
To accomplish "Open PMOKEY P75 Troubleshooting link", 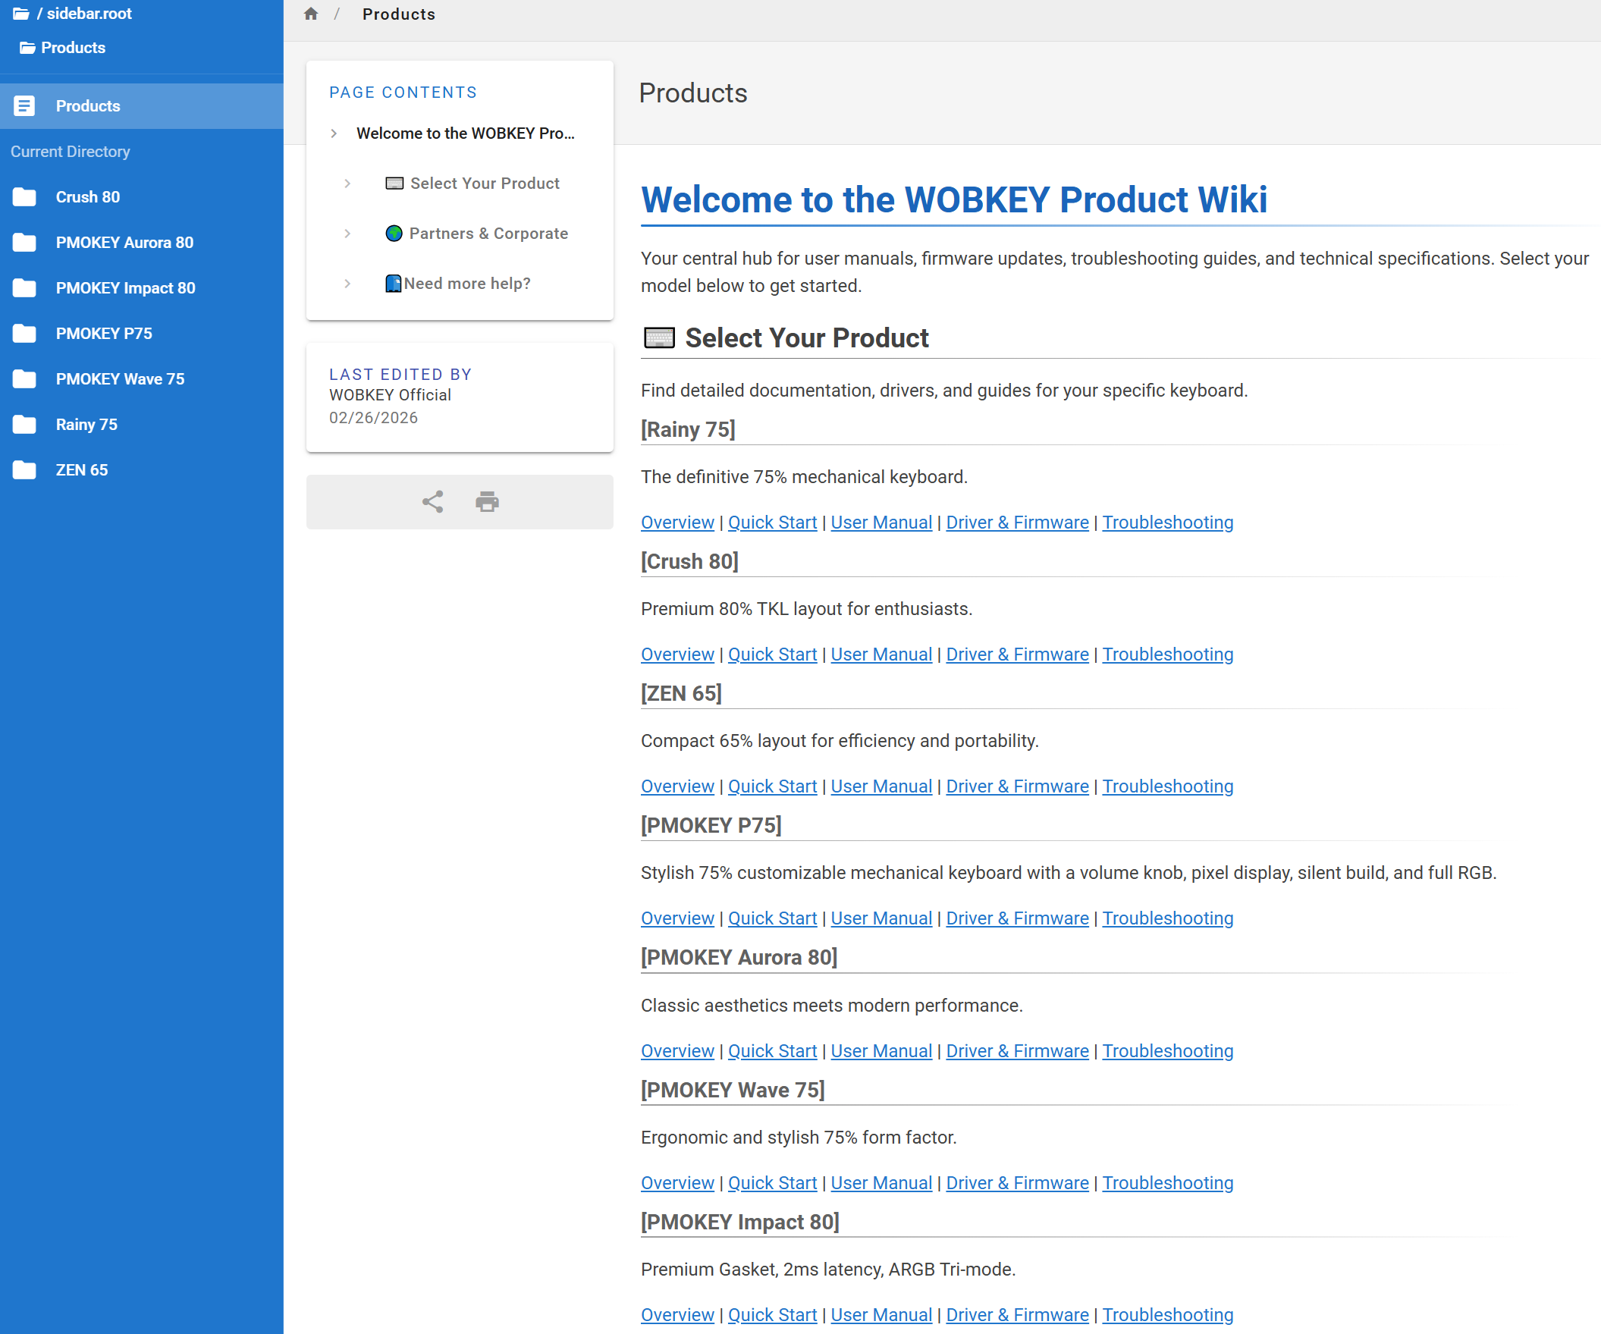I will (x=1166, y=918).
